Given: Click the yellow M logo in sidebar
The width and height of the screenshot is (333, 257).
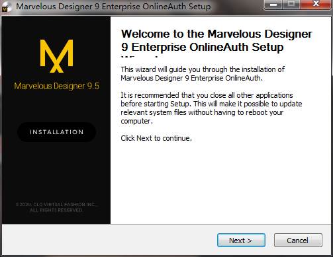Looking at the screenshot, I should pyautogui.click(x=56, y=56).
